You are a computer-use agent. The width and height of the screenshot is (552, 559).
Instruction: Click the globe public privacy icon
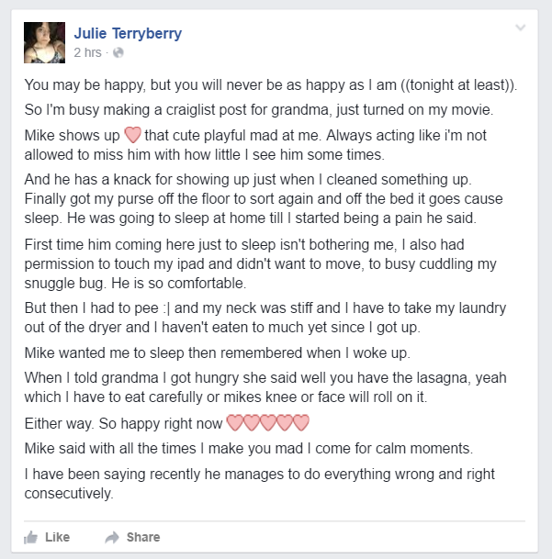click(118, 52)
